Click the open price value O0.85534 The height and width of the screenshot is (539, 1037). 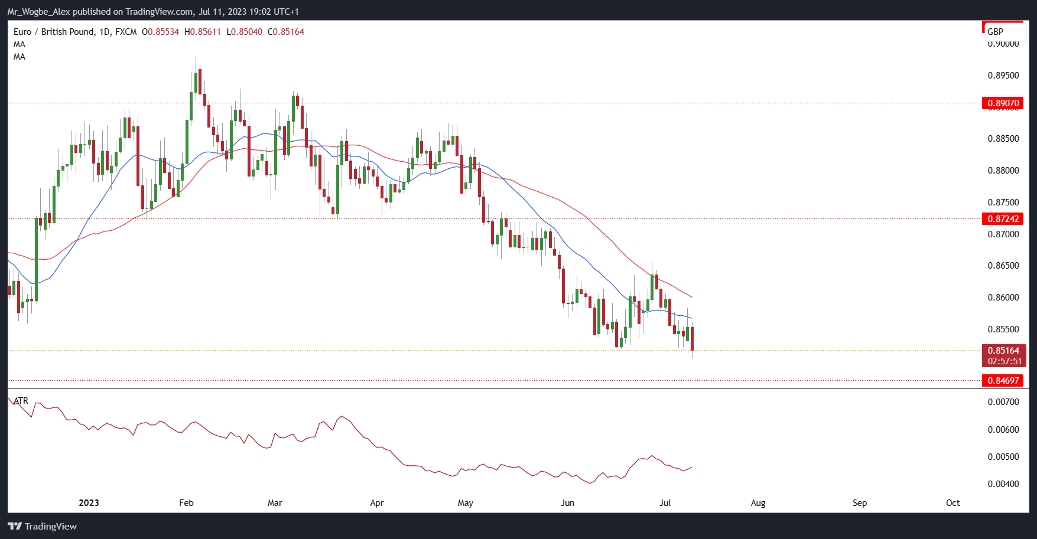click(160, 32)
